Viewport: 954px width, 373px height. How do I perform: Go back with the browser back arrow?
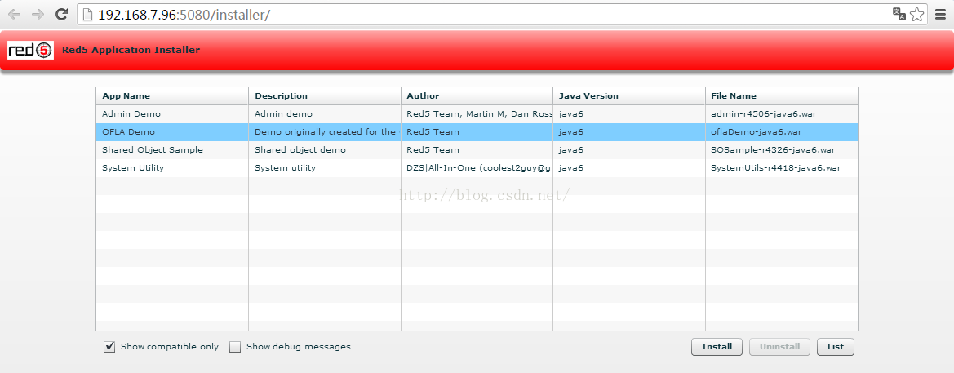[14, 14]
